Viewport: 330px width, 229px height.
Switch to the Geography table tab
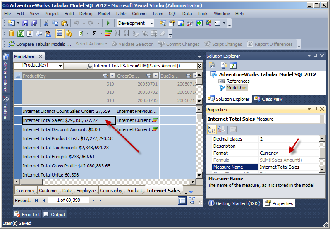pyautogui.click(x=111, y=191)
